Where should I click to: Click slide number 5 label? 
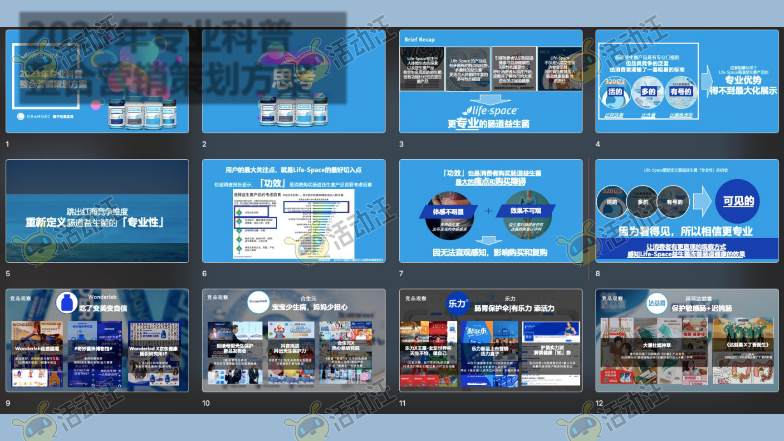coord(8,274)
